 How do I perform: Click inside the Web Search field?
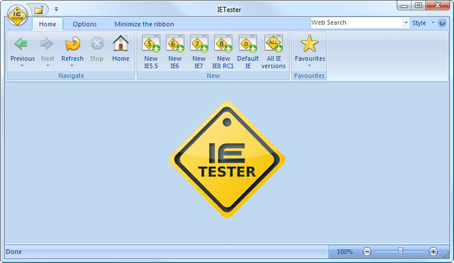click(x=356, y=23)
